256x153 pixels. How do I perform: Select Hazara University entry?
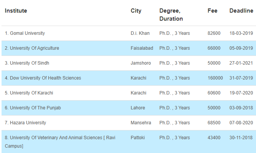click(26, 123)
